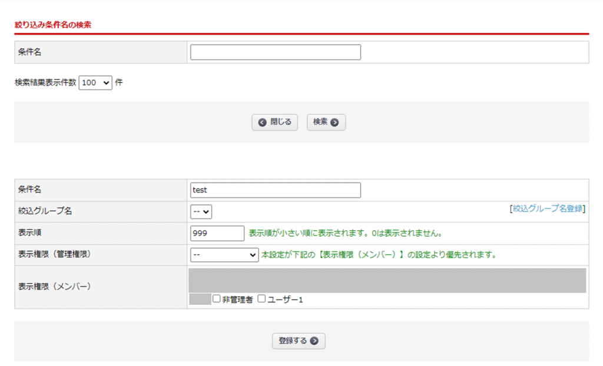Click the 登録する (register) button
The image size is (603, 366).
[x=299, y=341]
